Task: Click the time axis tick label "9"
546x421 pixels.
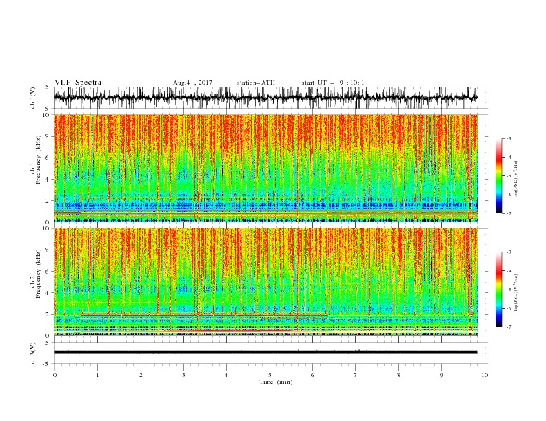Action: click(x=441, y=375)
